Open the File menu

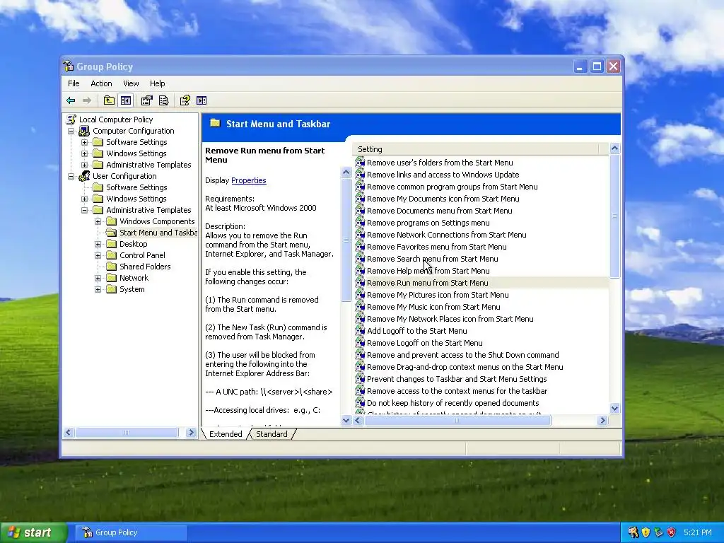(74, 83)
